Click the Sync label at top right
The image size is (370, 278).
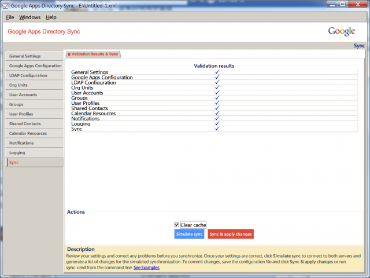point(359,46)
